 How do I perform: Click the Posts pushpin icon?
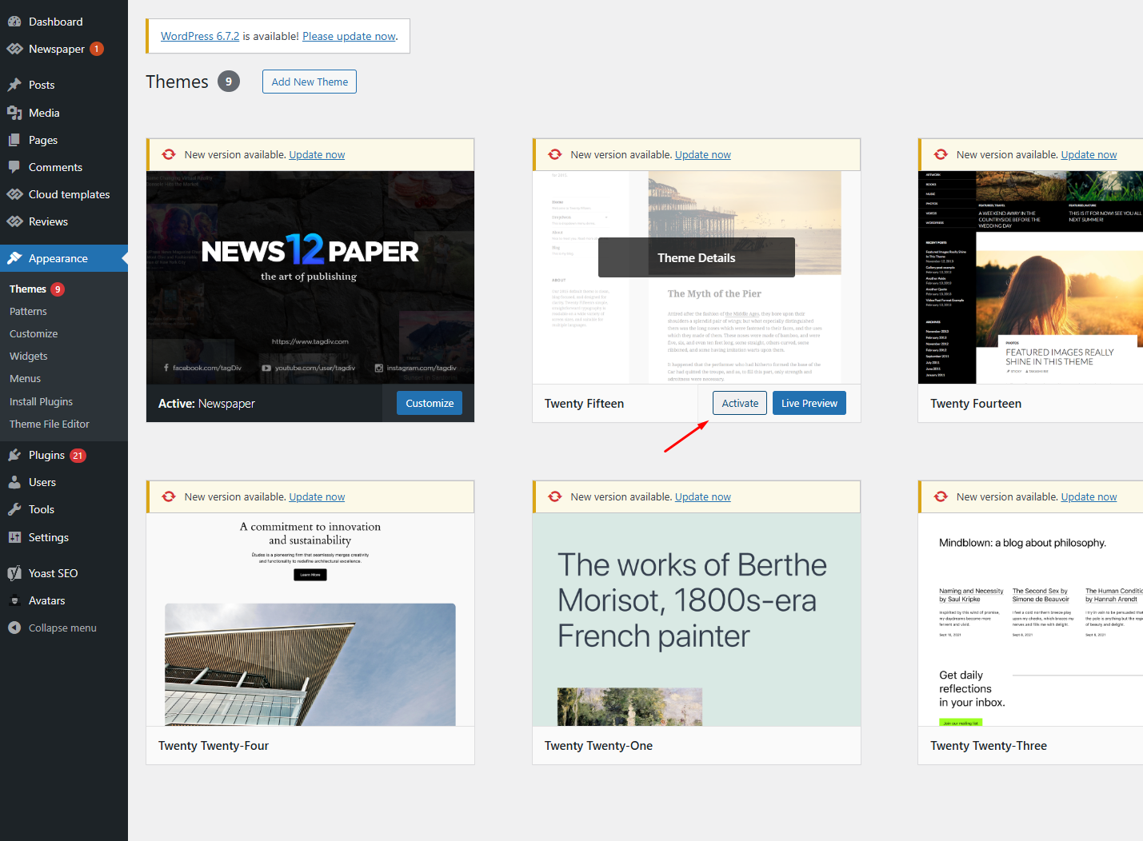pos(14,85)
